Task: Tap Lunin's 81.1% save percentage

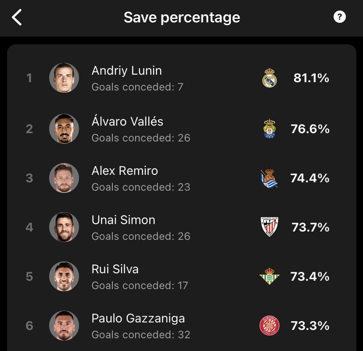Action: (x=311, y=78)
